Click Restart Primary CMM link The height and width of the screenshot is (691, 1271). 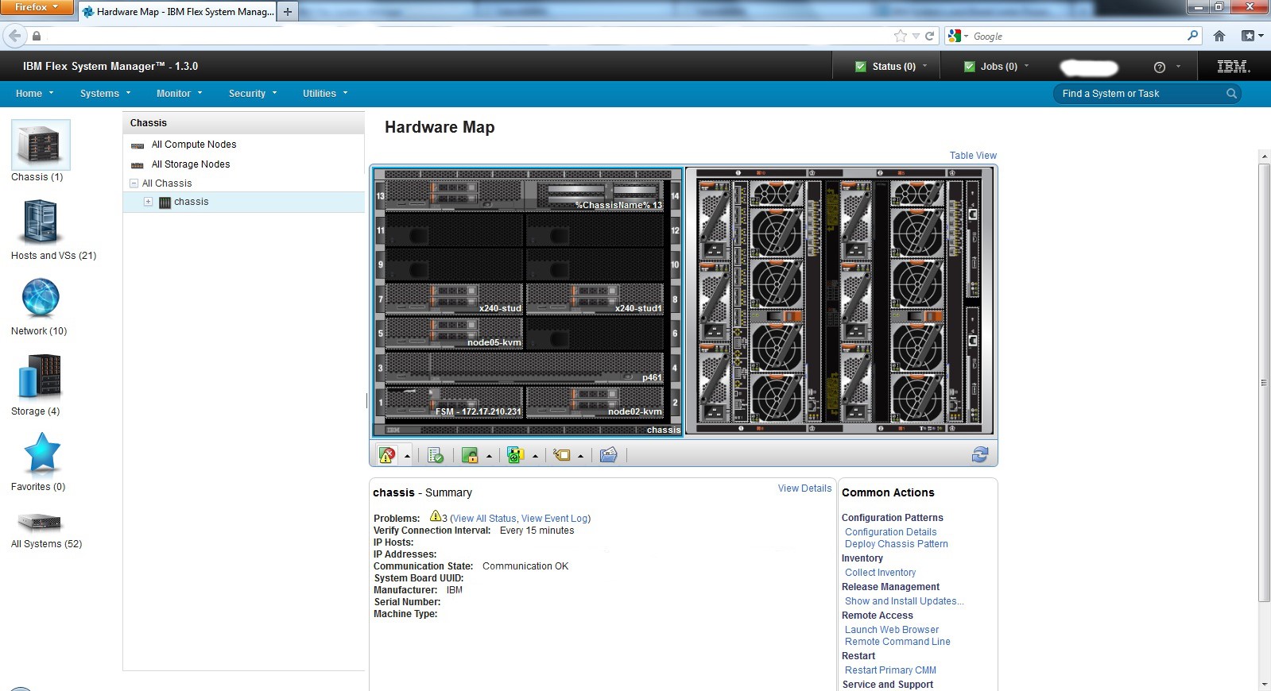click(x=890, y=670)
